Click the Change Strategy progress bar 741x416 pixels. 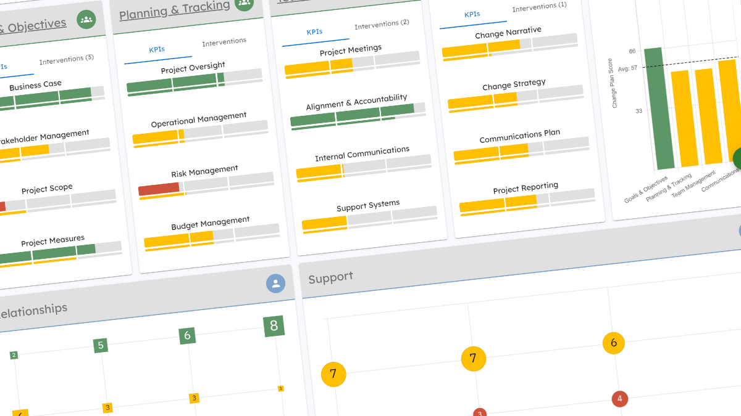(x=516, y=99)
